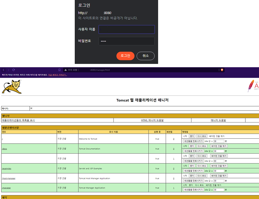Click 세션들을 만료시키기 in Servlet and JSP Examples row
Viewport: 259px width, 199px height.
[193, 171]
